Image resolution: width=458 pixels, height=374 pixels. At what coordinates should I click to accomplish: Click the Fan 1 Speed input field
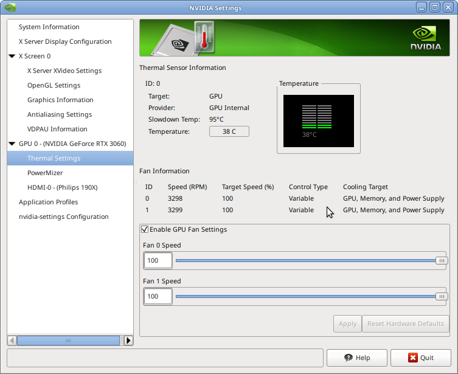pos(158,297)
